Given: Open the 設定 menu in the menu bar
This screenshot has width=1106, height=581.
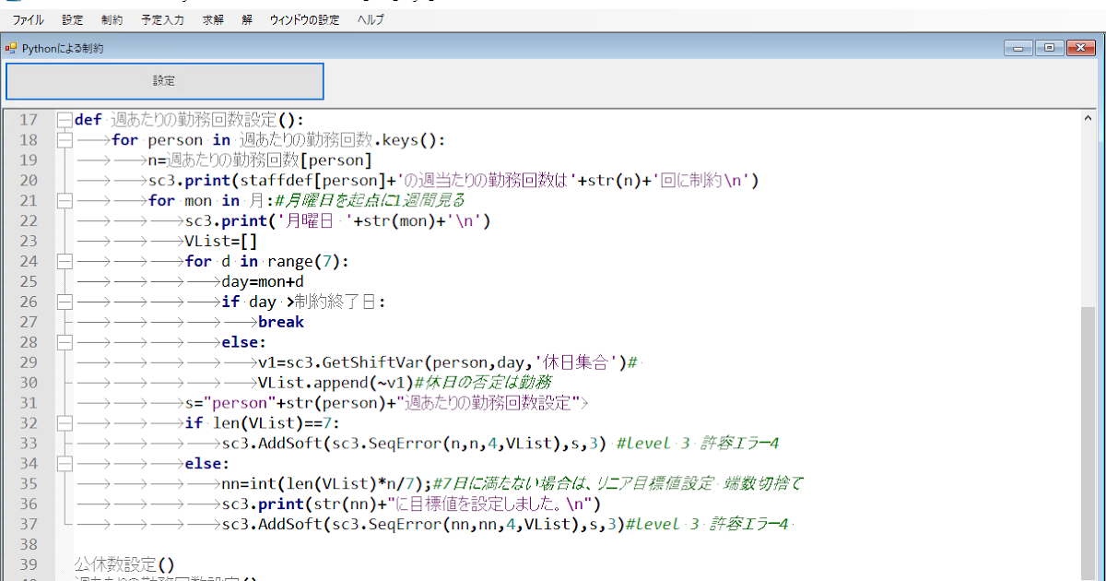Looking at the screenshot, I should (72, 18).
